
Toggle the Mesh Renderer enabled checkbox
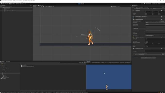tap(135, 18)
